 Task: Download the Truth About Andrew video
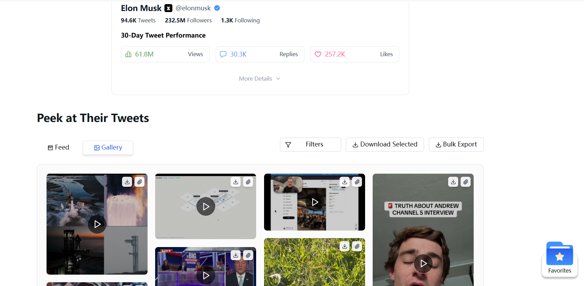453,182
